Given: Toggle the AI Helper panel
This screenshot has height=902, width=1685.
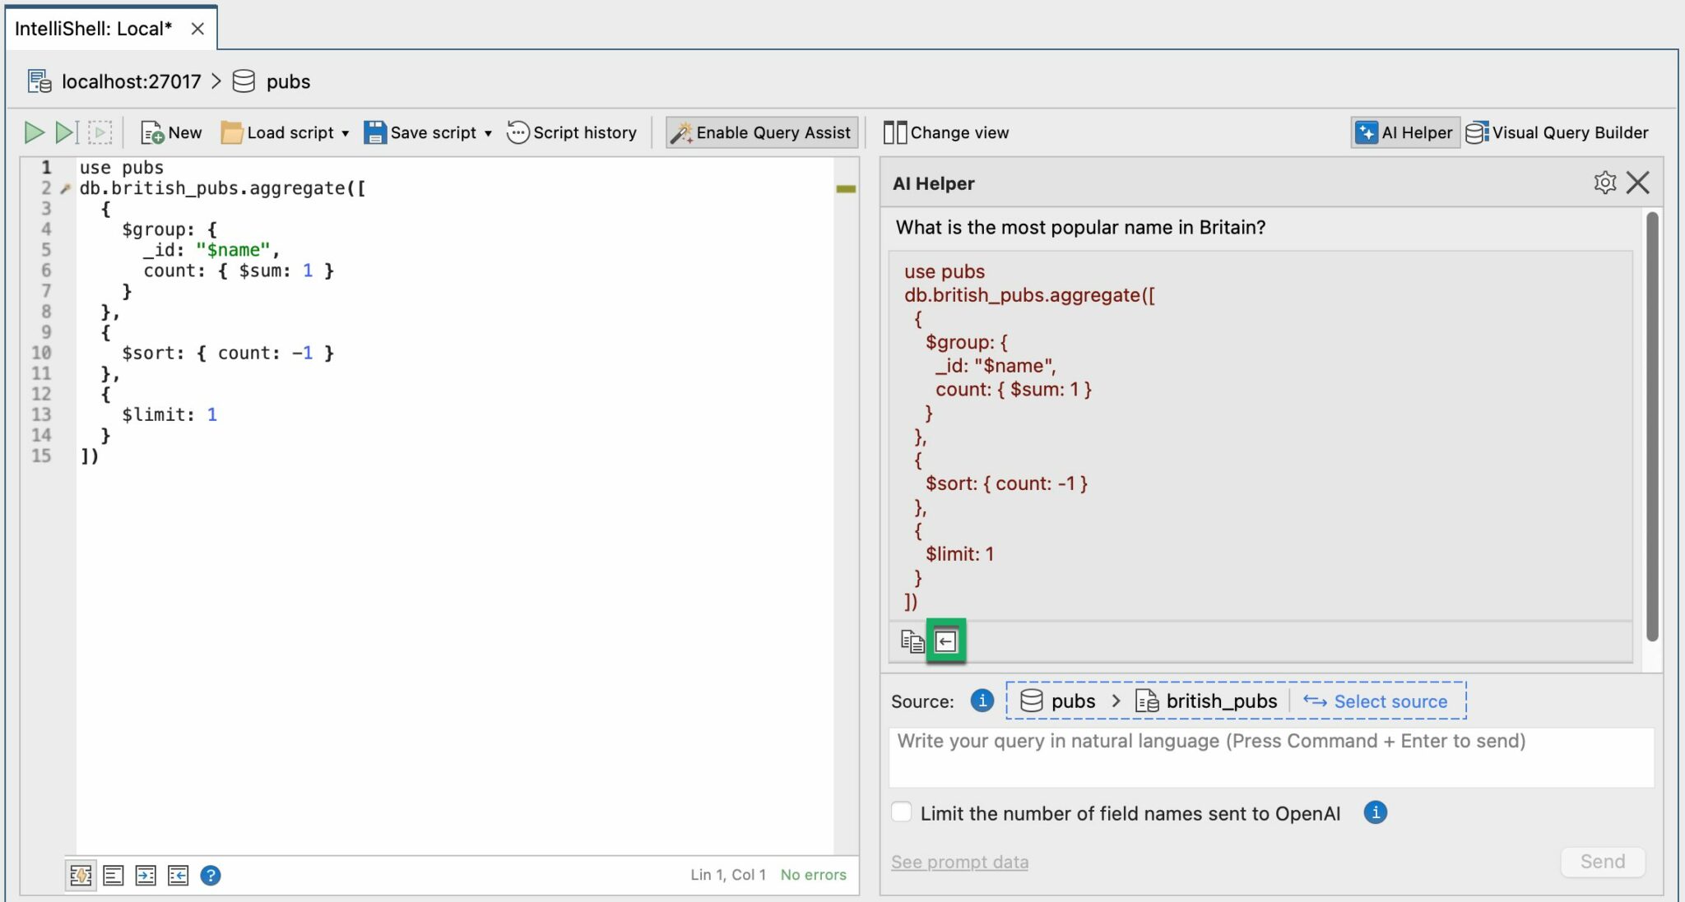Looking at the screenshot, I should pyautogui.click(x=1404, y=132).
